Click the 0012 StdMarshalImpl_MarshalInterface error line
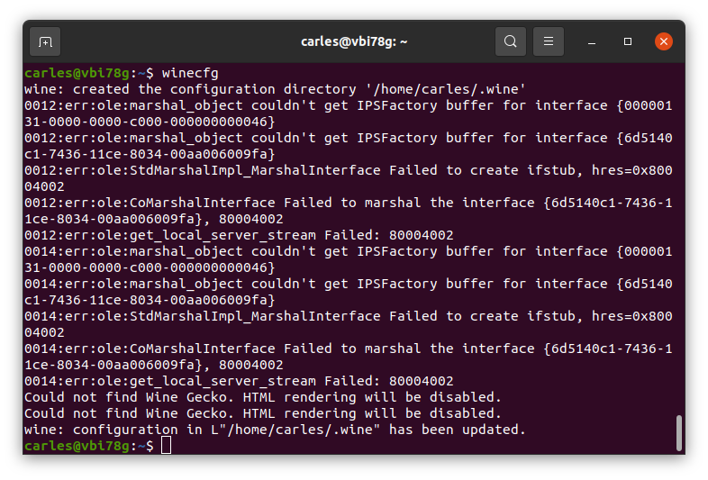Image resolution: width=708 pixels, height=480 pixels. coord(348,178)
